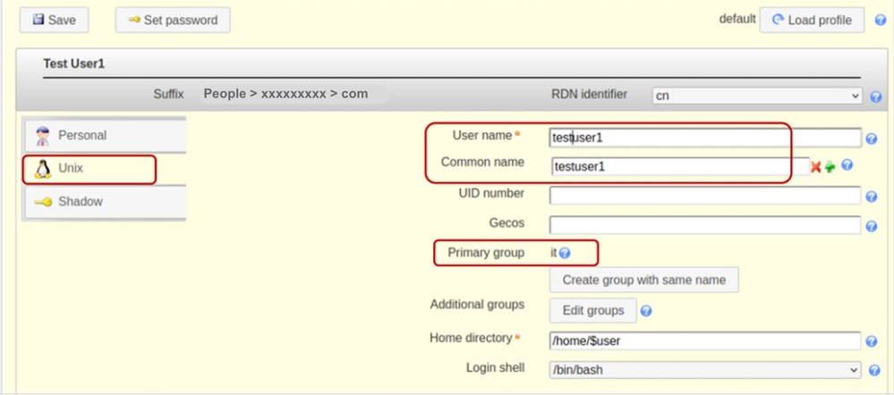Switch to the Personal tab
Viewport: 894px width, 395px height.
pyautogui.click(x=105, y=136)
